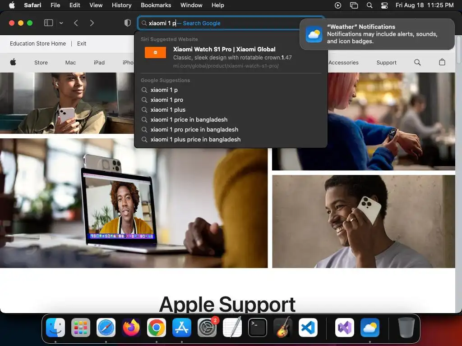This screenshot has width=462, height=346.
Task: Select suggestion "xiaomi 1 plus price in bangladesh"
Action: coord(231,140)
